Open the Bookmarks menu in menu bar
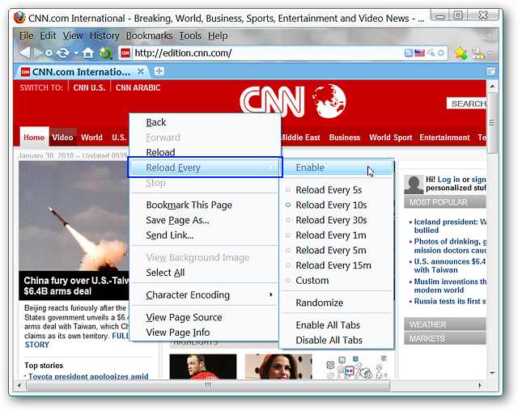This screenshot has height=411, width=518. [149, 36]
